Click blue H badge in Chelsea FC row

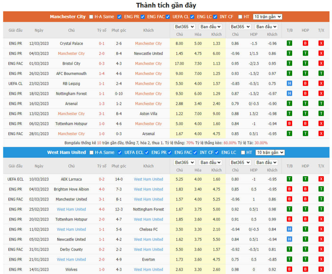[x=289, y=229]
